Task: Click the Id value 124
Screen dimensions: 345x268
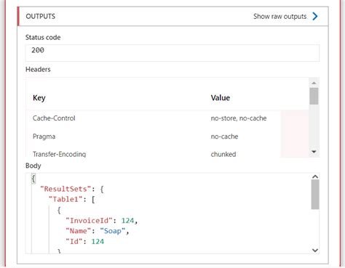Action: (x=98, y=241)
